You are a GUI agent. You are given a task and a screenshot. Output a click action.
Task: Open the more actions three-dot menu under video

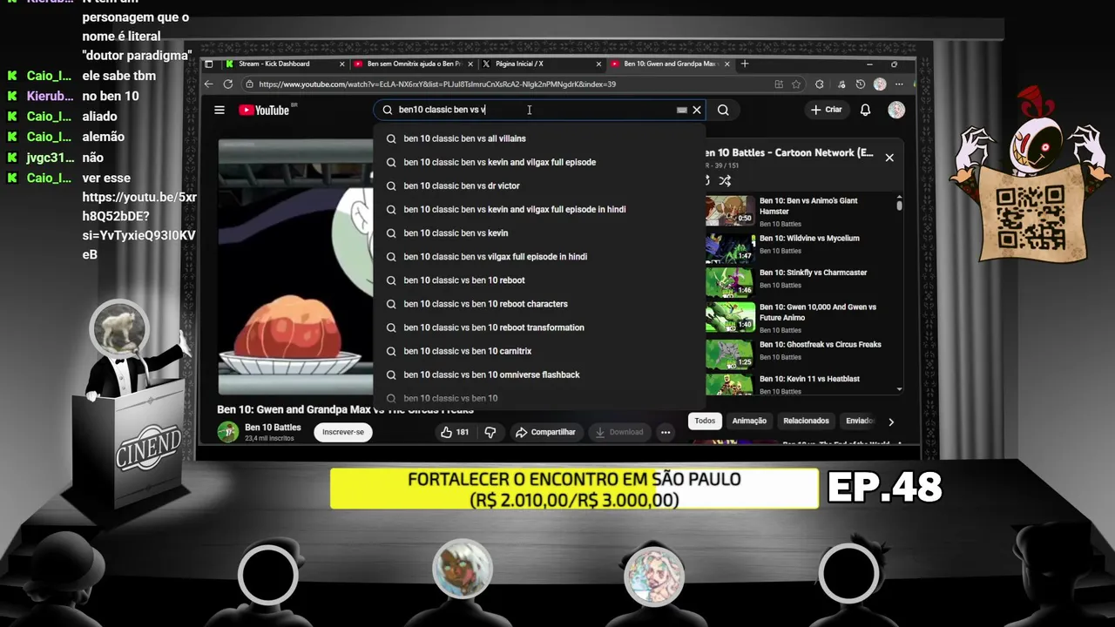point(666,432)
